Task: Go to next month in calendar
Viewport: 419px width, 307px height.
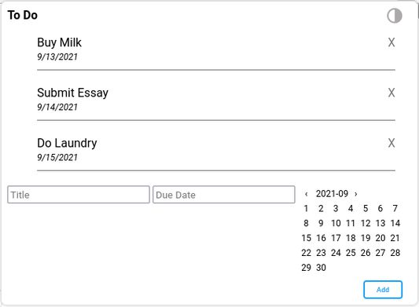Action: (x=355, y=194)
